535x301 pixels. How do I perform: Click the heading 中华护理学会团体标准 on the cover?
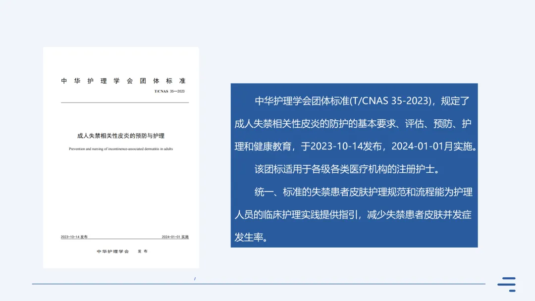pyautogui.click(x=123, y=81)
